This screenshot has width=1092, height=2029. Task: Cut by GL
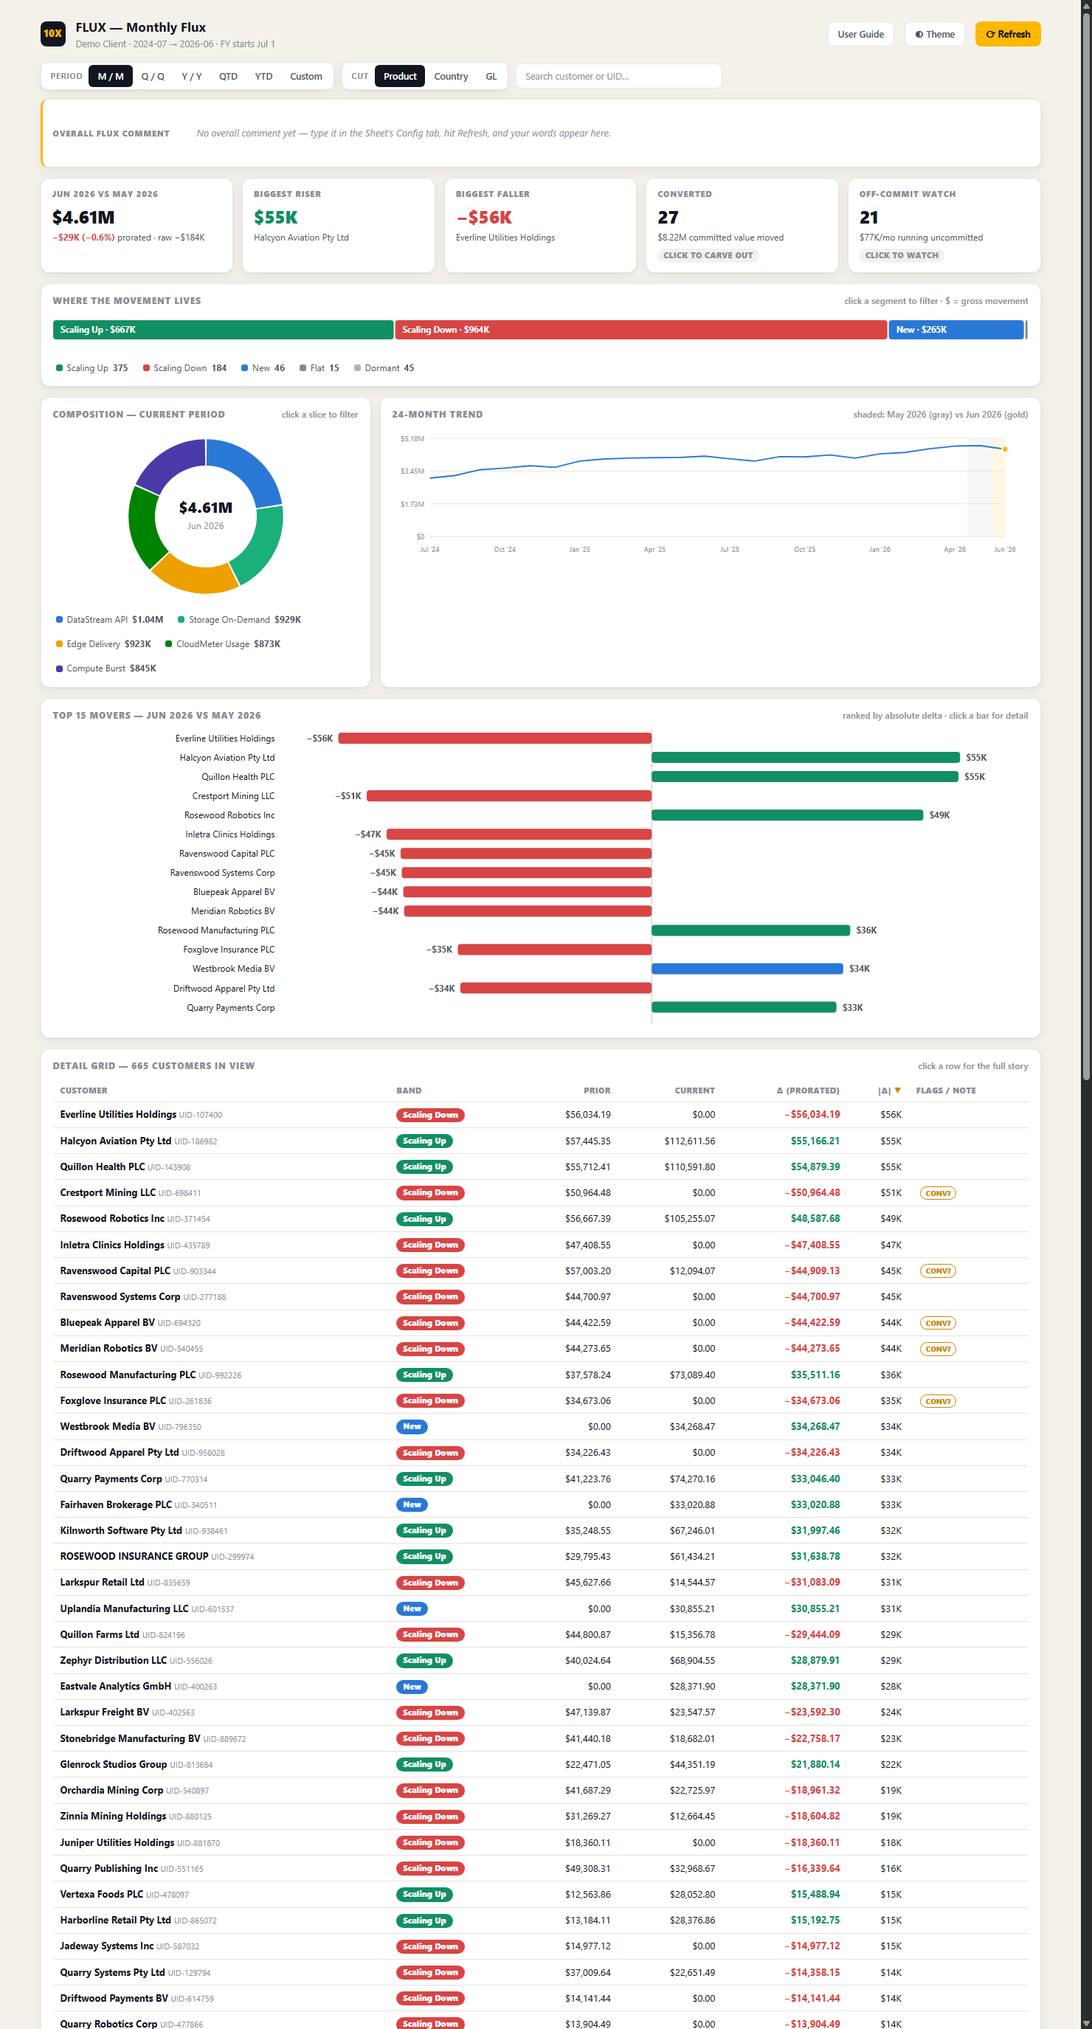pos(491,77)
